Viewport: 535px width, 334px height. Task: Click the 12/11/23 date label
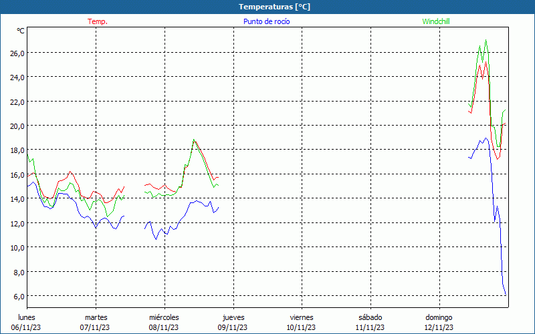coord(439,327)
